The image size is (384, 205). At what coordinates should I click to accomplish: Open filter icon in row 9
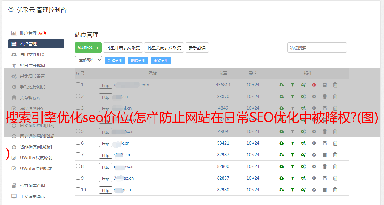(x=292, y=178)
